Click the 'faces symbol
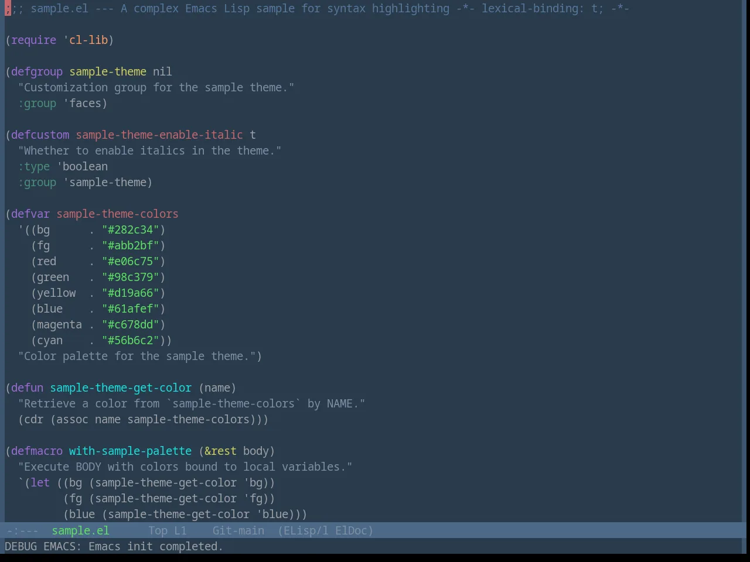750x562 pixels. [82, 103]
